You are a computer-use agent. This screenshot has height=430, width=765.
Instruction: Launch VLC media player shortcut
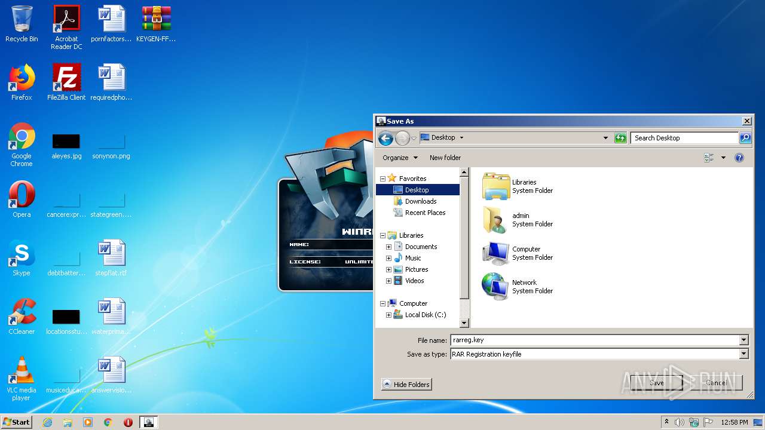pyautogui.click(x=22, y=379)
